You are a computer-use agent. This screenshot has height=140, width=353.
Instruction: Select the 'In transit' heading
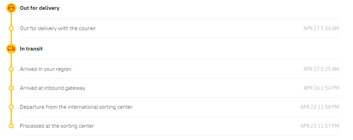point(31,49)
